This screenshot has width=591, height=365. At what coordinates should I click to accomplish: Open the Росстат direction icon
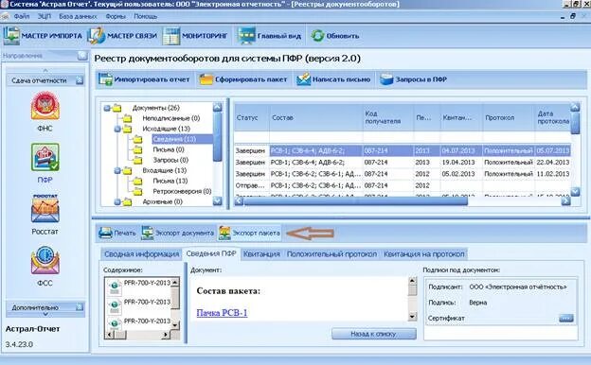click(x=45, y=209)
